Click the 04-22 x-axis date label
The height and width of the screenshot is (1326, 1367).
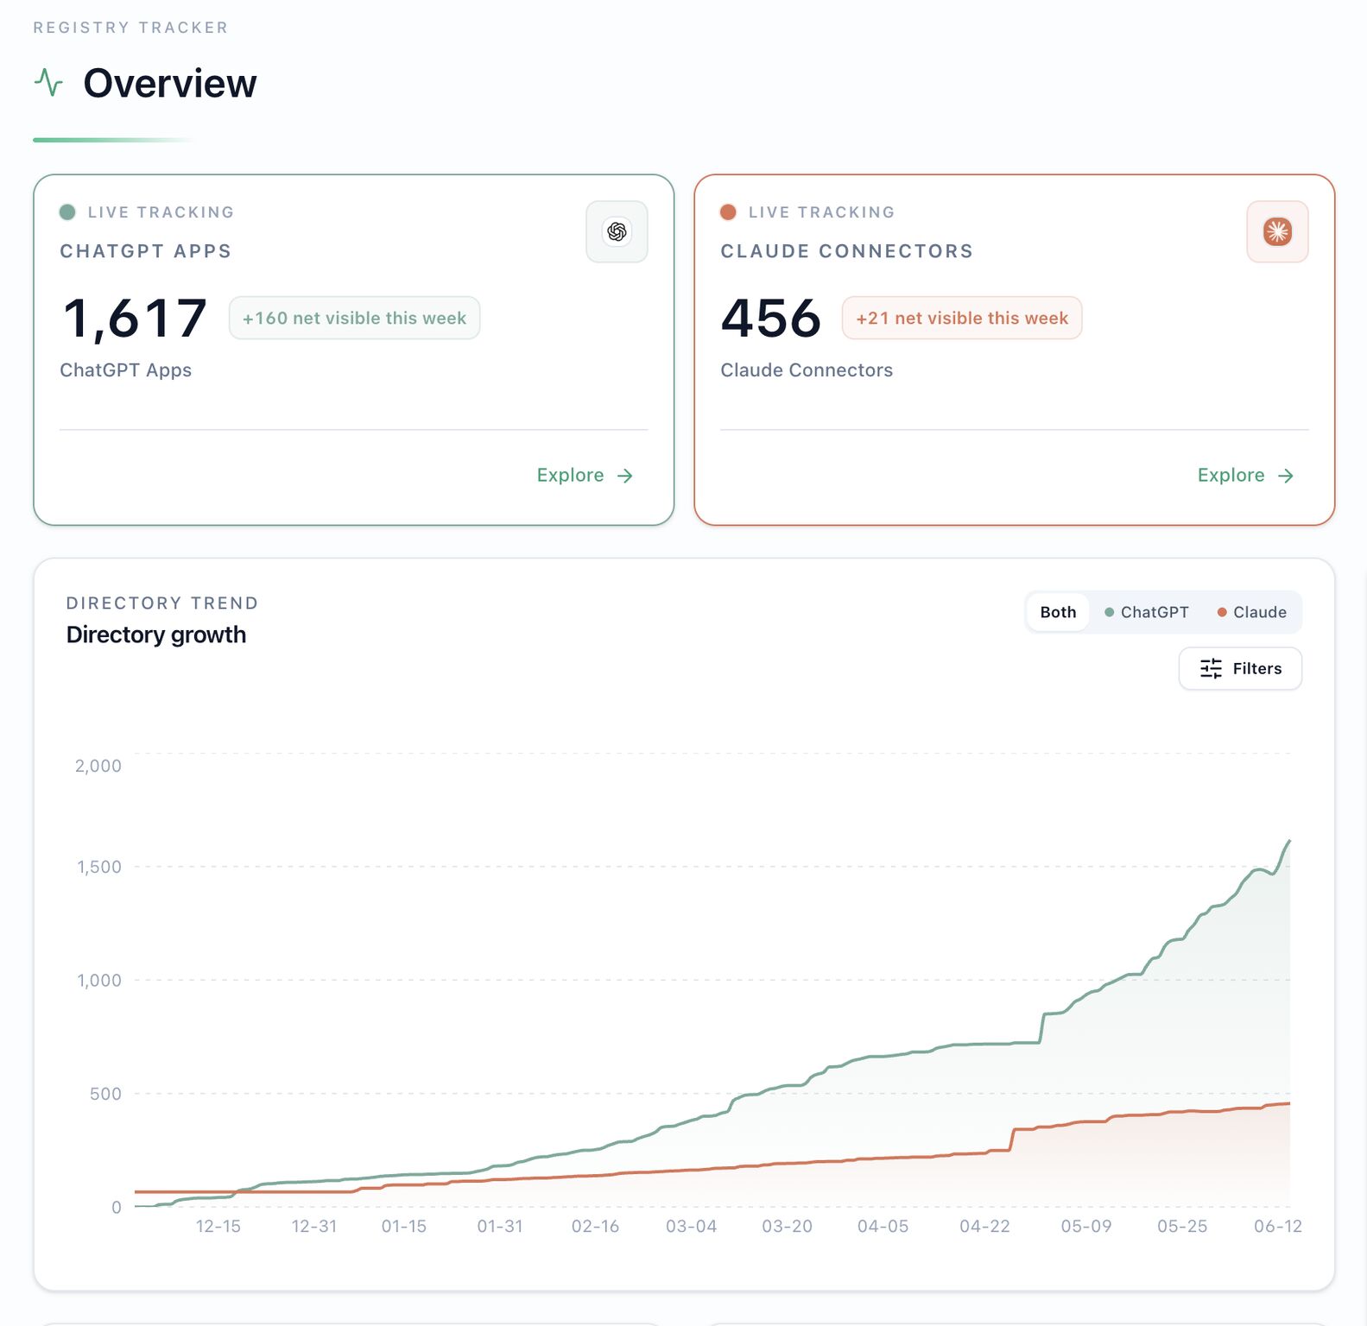984,1226
